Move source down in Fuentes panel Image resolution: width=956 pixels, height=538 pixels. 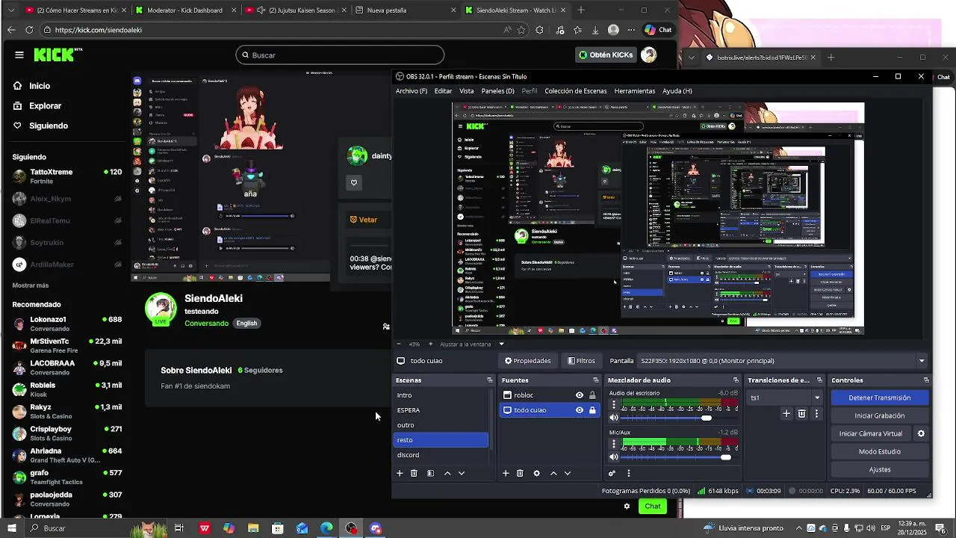coord(568,473)
